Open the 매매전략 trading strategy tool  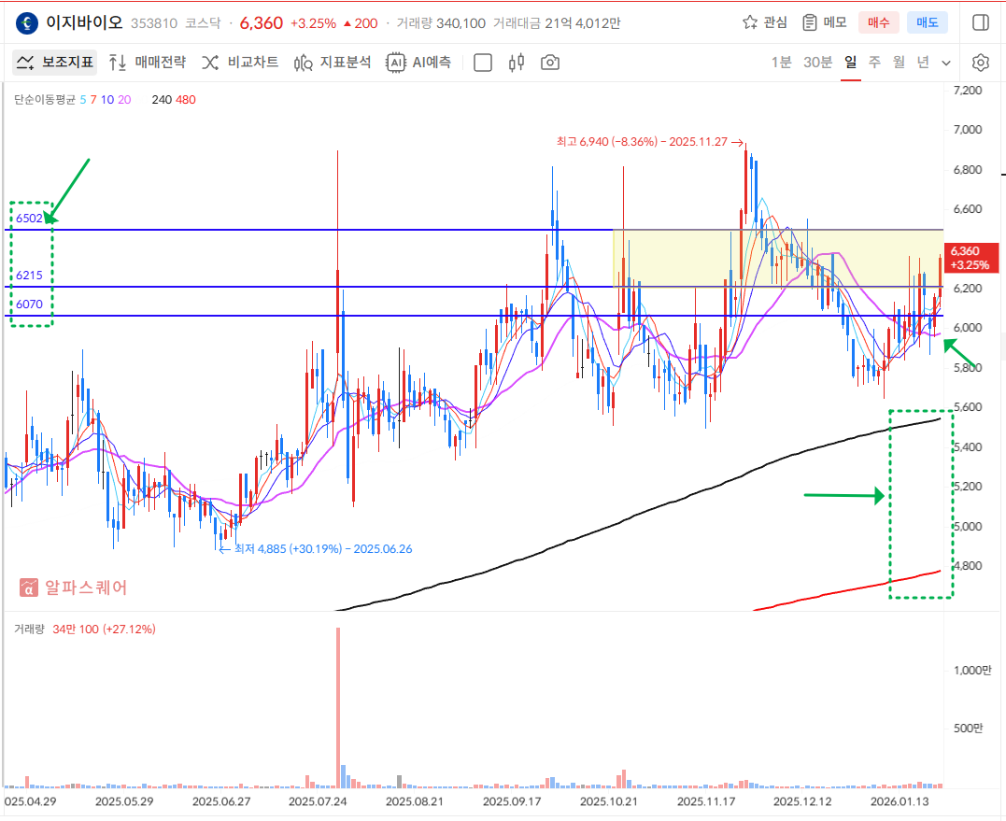147,63
